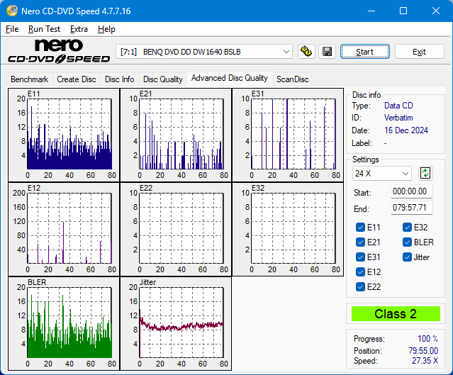
Task: Uncheck the E31 checkbox
Action: [x=360, y=257]
